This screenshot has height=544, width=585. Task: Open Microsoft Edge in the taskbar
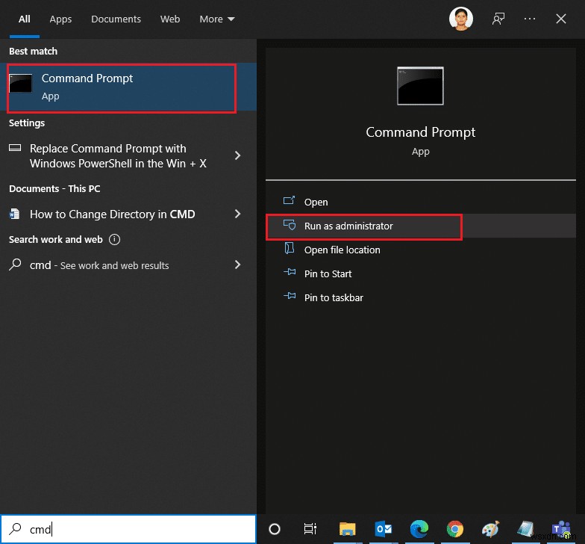(419, 529)
